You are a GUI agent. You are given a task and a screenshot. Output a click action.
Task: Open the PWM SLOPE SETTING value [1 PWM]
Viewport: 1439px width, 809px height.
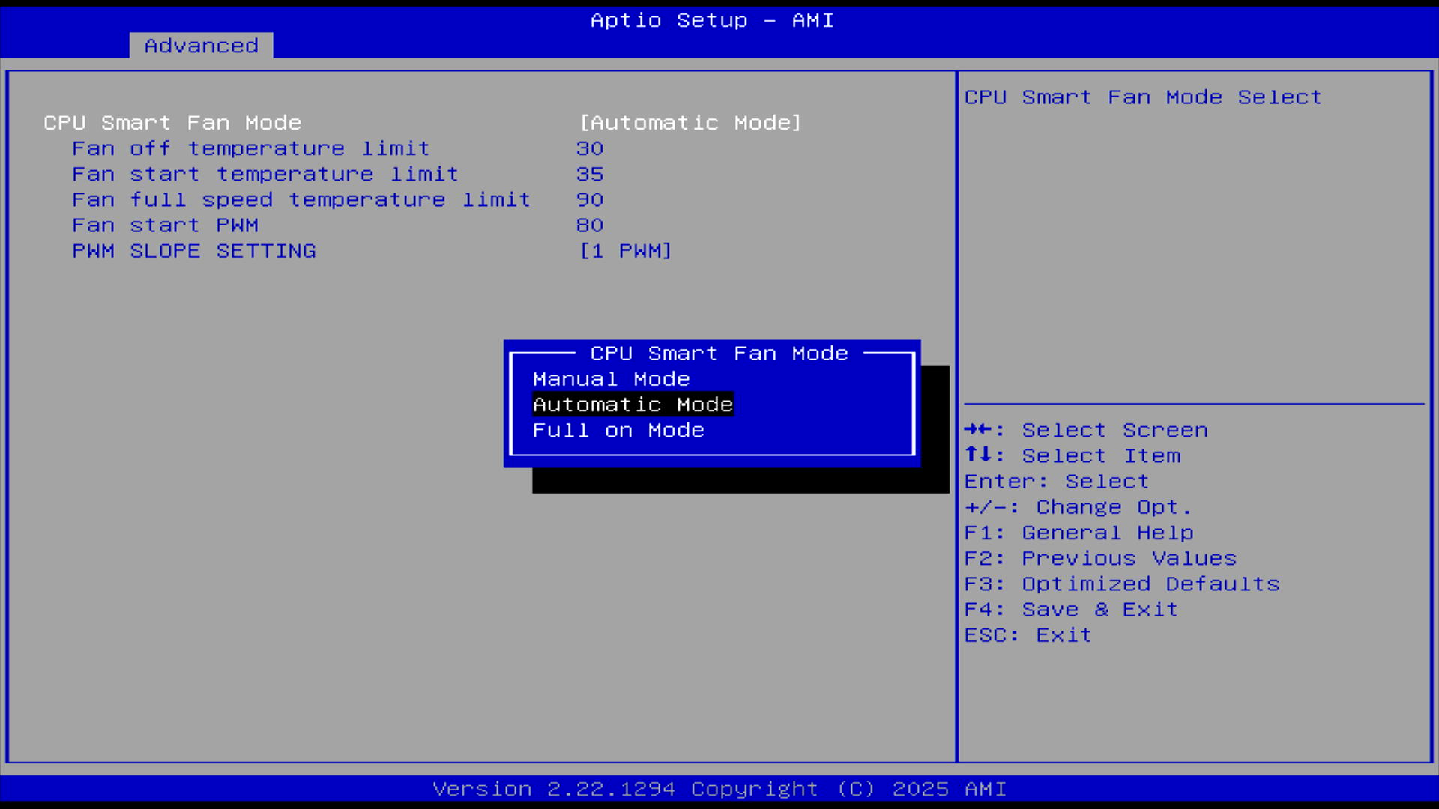(625, 251)
